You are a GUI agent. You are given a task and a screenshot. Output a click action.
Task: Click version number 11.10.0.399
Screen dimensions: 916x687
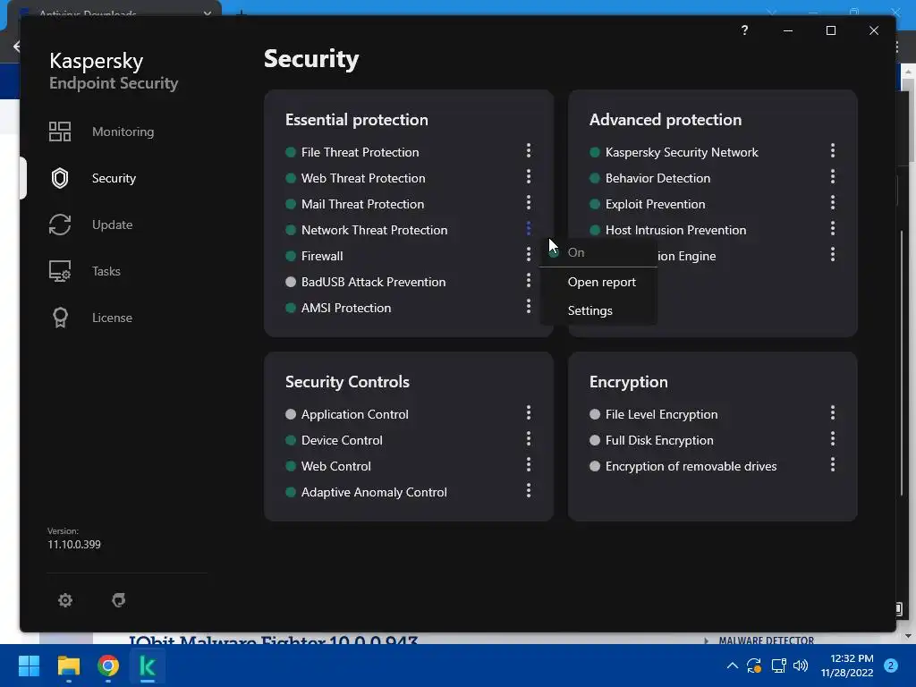[x=74, y=545]
